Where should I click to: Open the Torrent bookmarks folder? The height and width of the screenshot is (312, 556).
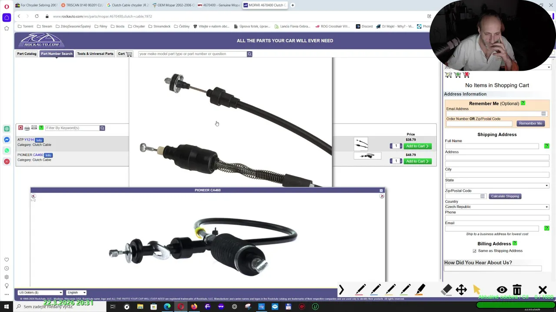pos(25,26)
